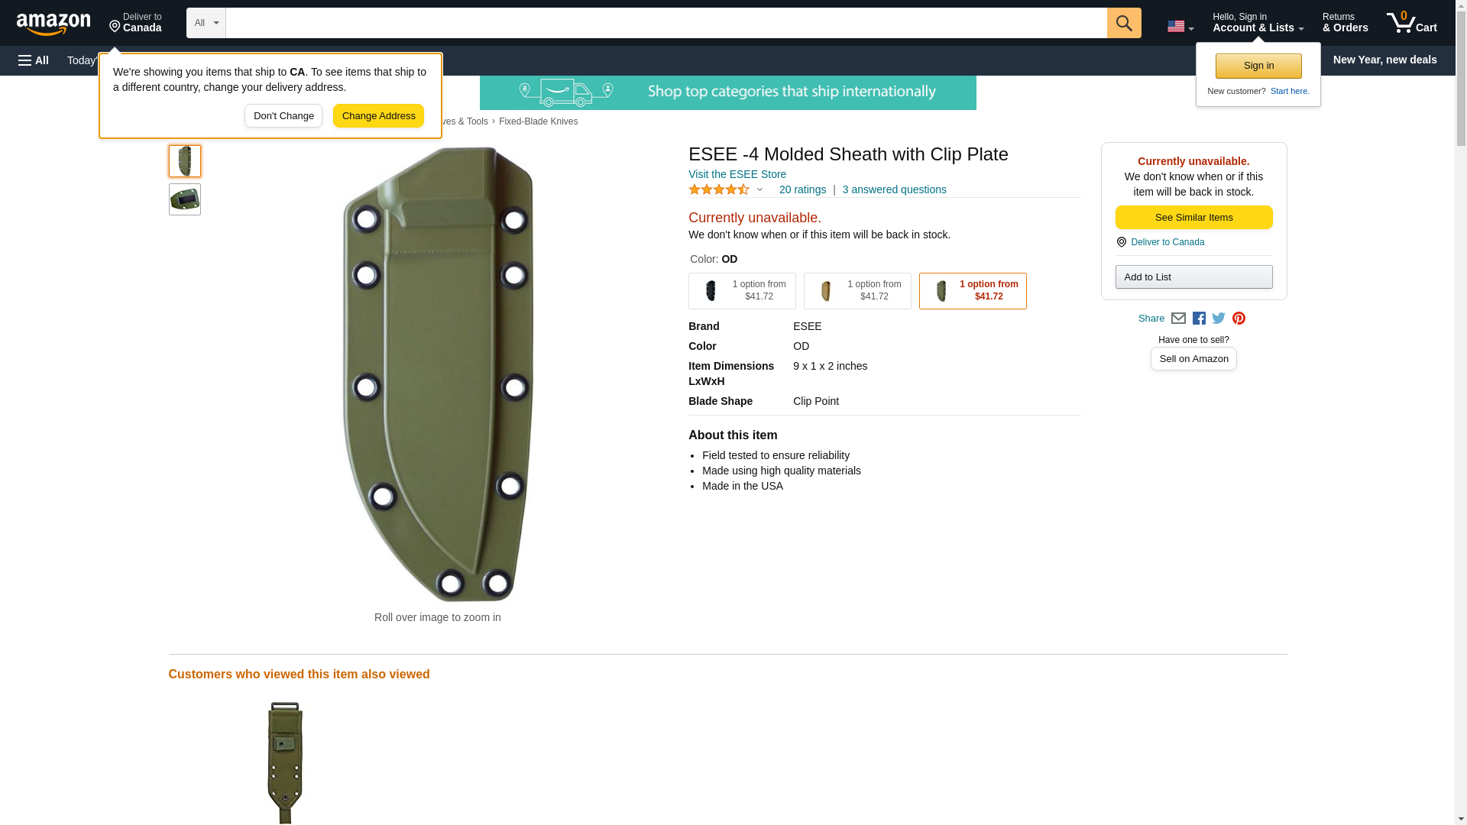1467x825 pixels.
Task: Open the All hamburger menu
Action: tap(34, 60)
